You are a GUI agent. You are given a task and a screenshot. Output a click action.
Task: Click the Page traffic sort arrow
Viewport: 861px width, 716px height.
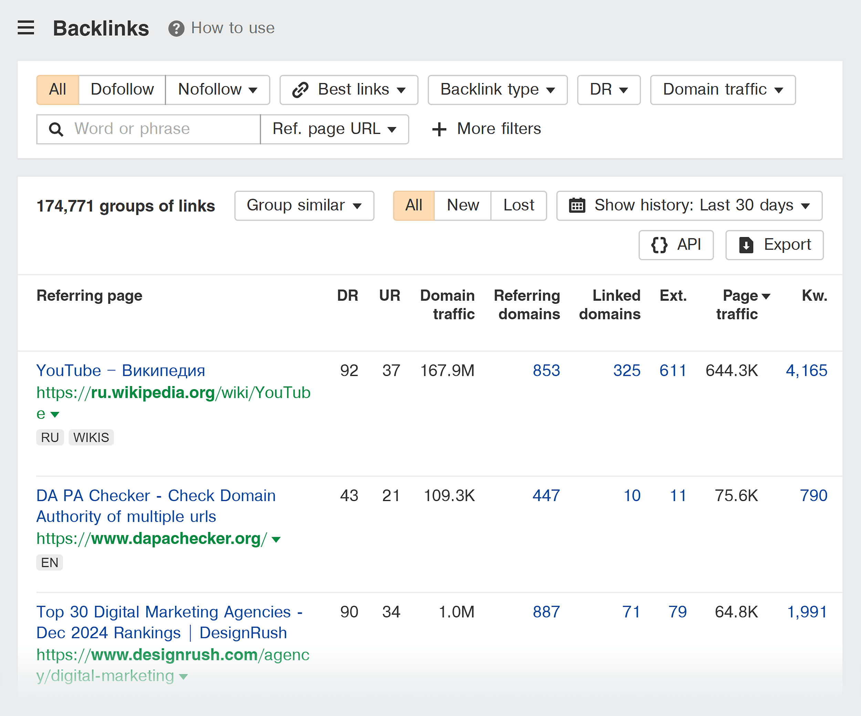[x=766, y=296]
